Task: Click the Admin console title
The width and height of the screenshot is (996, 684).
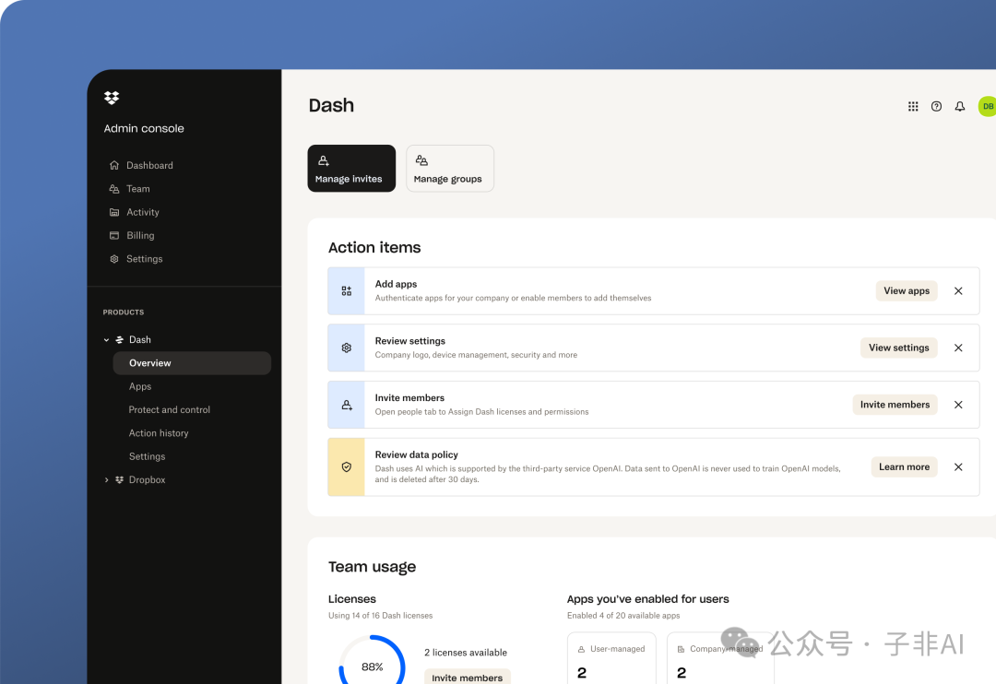Action: click(x=144, y=128)
